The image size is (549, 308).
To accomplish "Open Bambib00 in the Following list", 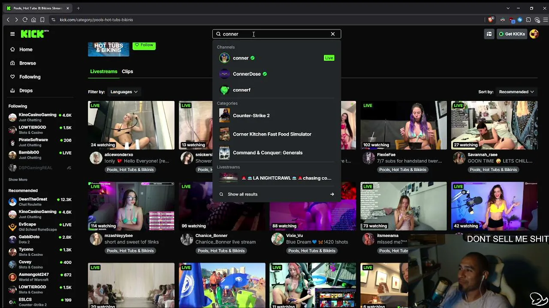I will (40, 155).
